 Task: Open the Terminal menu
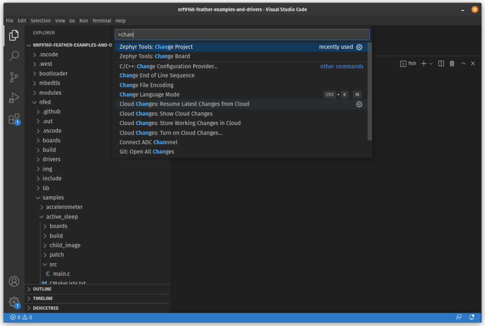(101, 21)
